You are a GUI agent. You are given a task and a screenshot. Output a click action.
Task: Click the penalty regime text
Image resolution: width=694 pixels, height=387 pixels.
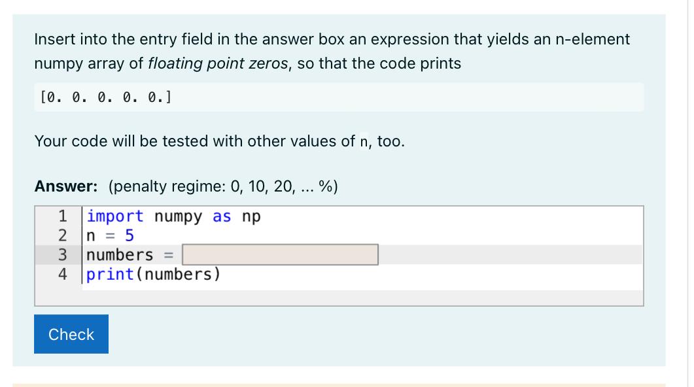pyautogui.click(x=223, y=186)
